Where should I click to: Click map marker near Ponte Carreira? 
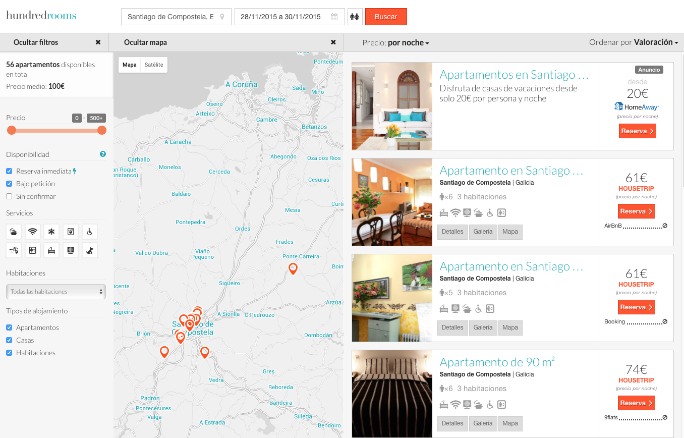pyautogui.click(x=293, y=268)
